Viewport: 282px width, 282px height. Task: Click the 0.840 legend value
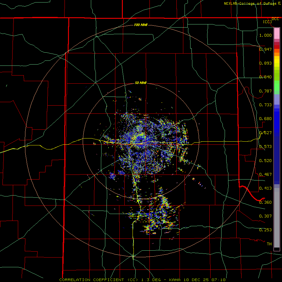pyautogui.click(x=265, y=77)
